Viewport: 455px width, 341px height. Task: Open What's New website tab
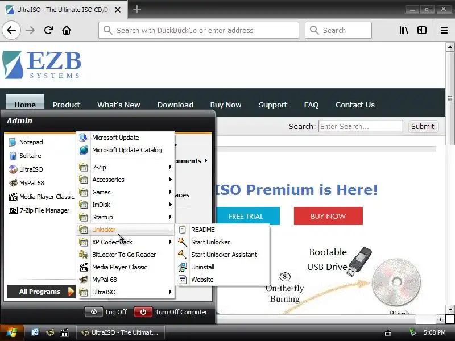pyautogui.click(x=119, y=105)
